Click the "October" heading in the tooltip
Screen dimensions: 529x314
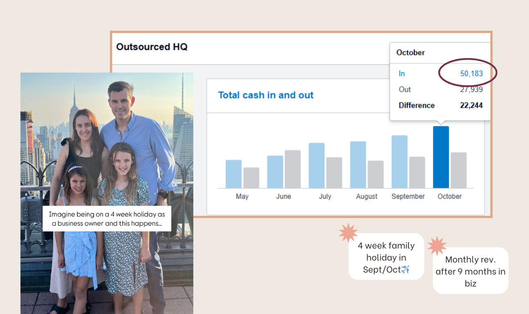(410, 53)
